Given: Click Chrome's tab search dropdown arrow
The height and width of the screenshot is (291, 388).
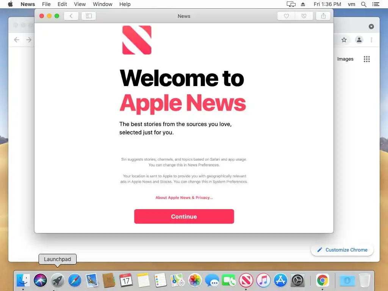Looking at the screenshot, I should 371,27.
